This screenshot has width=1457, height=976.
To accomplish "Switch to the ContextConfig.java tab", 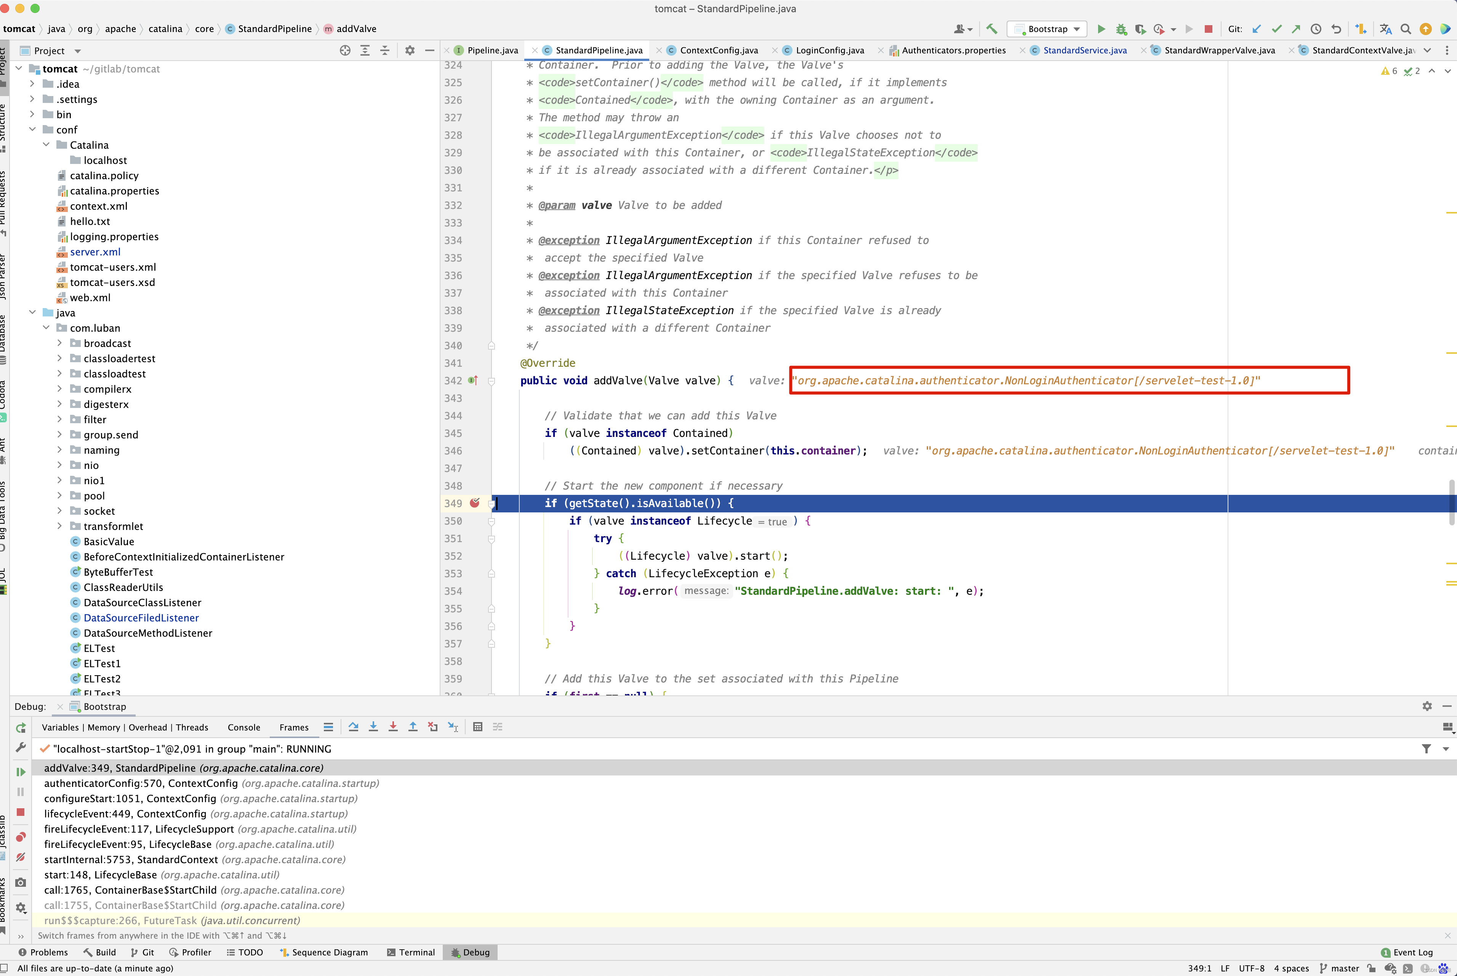I will coord(718,50).
